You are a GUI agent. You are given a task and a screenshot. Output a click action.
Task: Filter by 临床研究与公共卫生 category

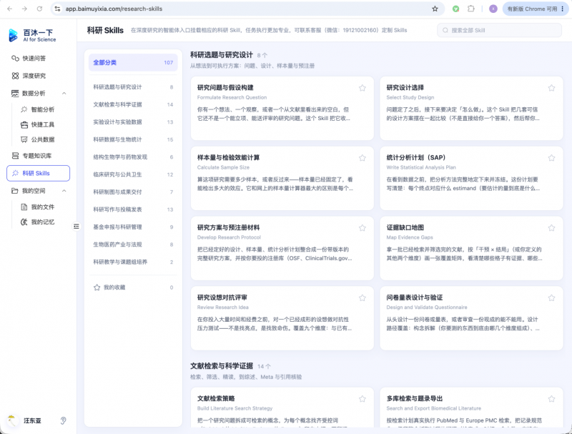pyautogui.click(x=133, y=174)
